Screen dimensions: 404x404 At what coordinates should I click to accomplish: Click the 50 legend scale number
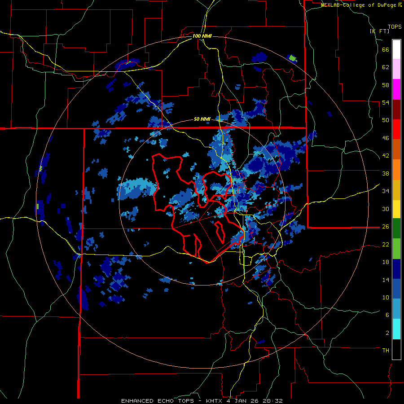(386, 120)
